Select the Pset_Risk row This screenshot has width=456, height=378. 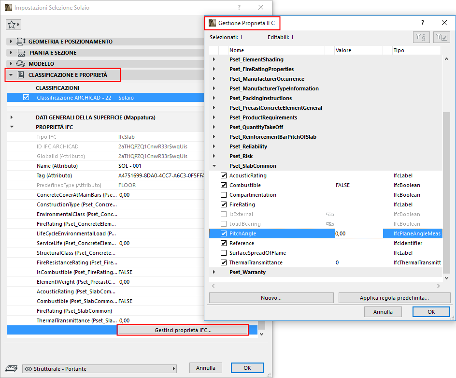point(326,156)
